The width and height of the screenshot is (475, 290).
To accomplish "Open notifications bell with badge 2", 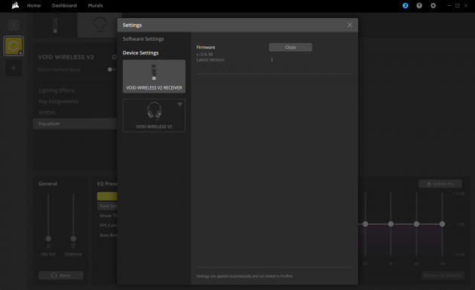I will 405,5.
